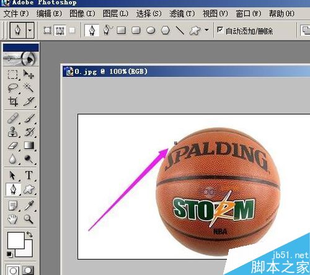This screenshot has height=275, width=310.
Task: Open the 帮助(H) menu
Action: (281, 14)
